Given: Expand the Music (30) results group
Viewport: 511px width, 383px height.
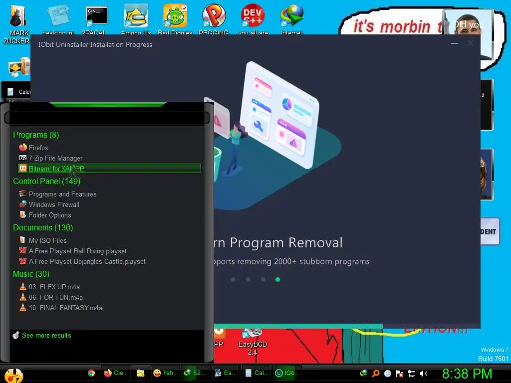Looking at the screenshot, I should pos(31,274).
